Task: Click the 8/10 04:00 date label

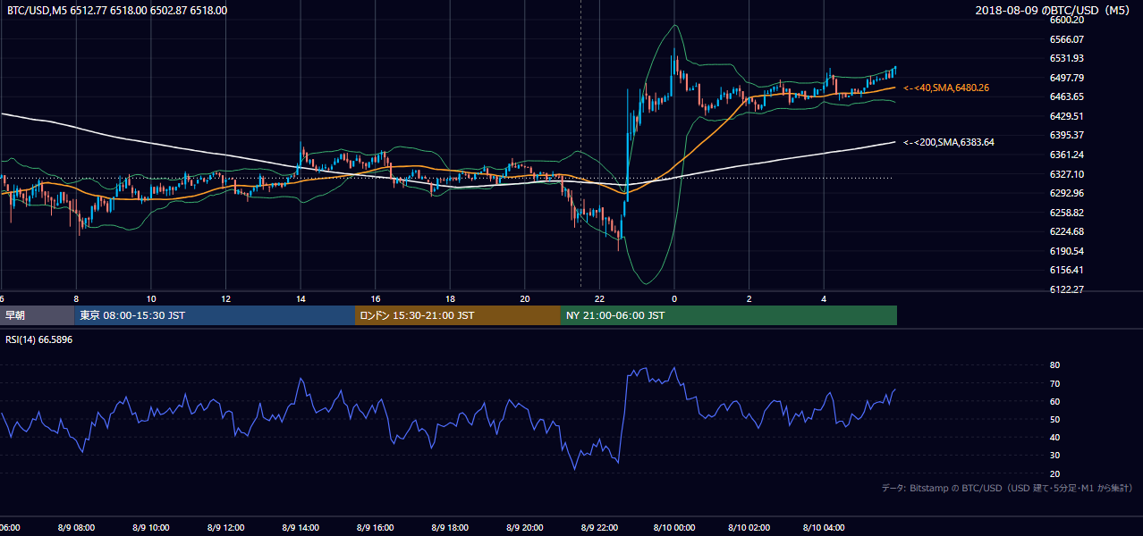Action: 824,528
